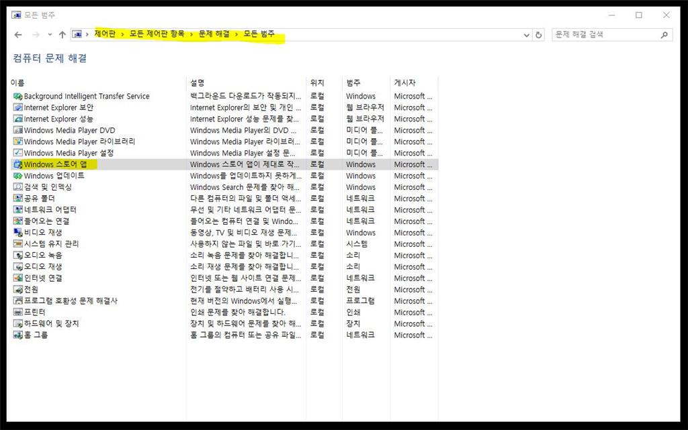Select the 네트워크 어댑터 entry text
Image resolution: width=688 pixels, height=430 pixels.
coord(50,210)
